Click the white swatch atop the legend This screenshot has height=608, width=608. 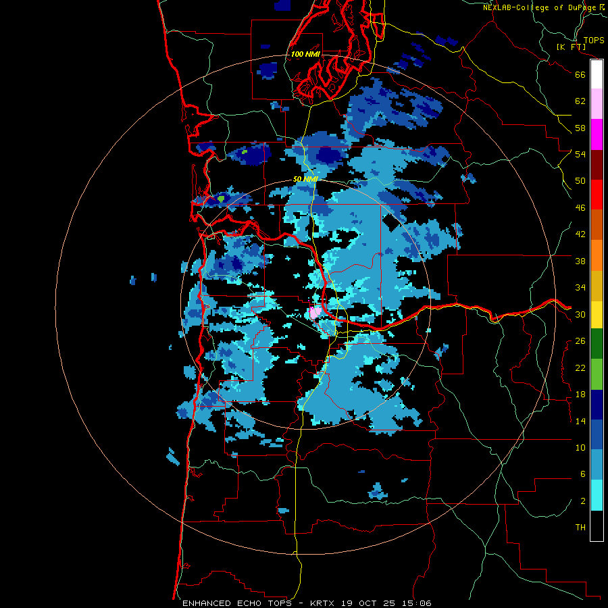coord(597,74)
